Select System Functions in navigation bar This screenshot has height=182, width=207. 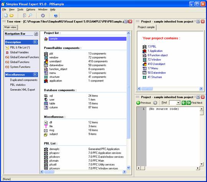[x=20, y=67]
